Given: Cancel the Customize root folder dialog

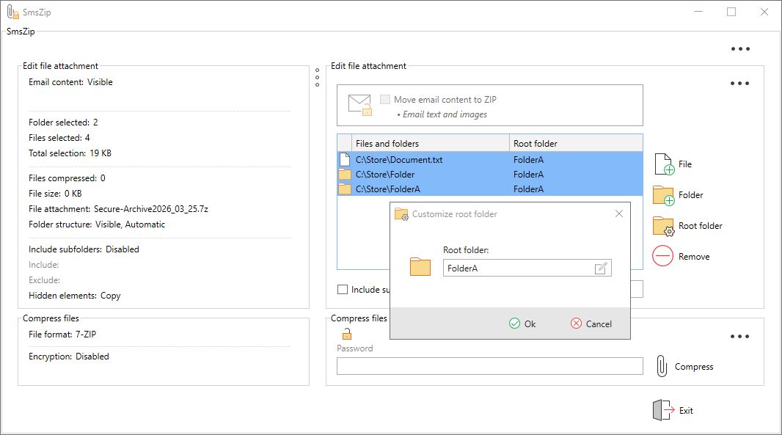Looking at the screenshot, I should coord(591,323).
